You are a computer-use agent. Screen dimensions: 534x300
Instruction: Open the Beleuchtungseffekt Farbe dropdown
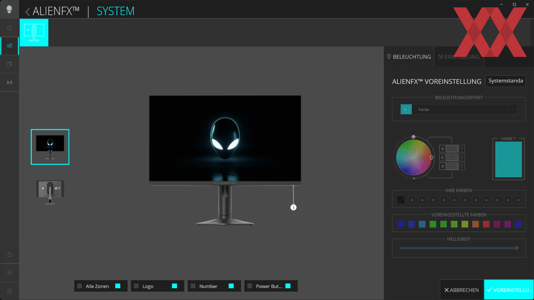click(x=459, y=109)
